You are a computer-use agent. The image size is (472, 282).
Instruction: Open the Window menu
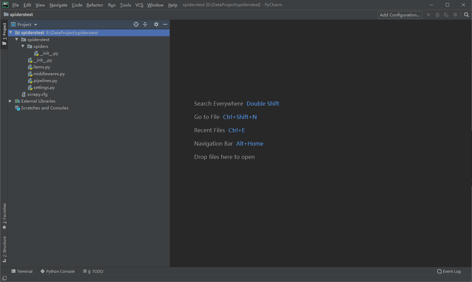coord(155,5)
